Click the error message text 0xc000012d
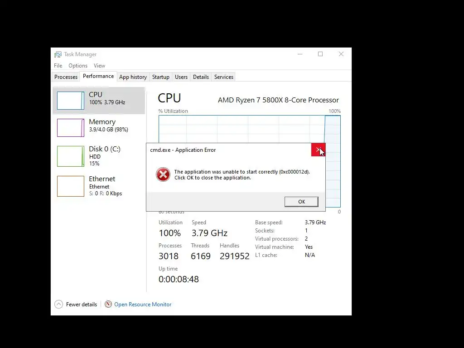 pyautogui.click(x=242, y=174)
